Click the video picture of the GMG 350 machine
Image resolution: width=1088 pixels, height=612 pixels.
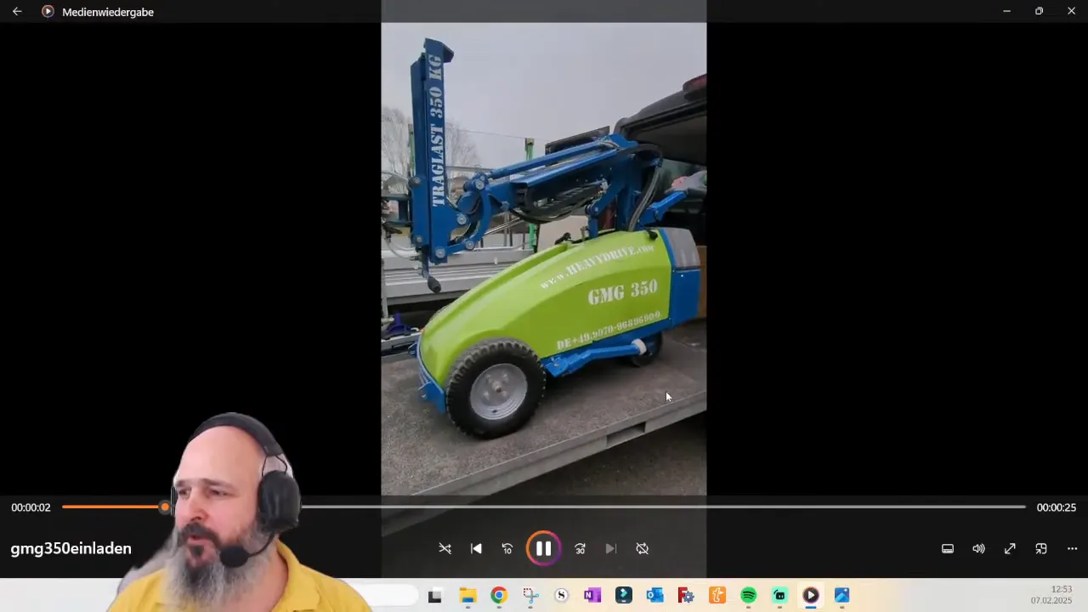pyautogui.click(x=543, y=258)
